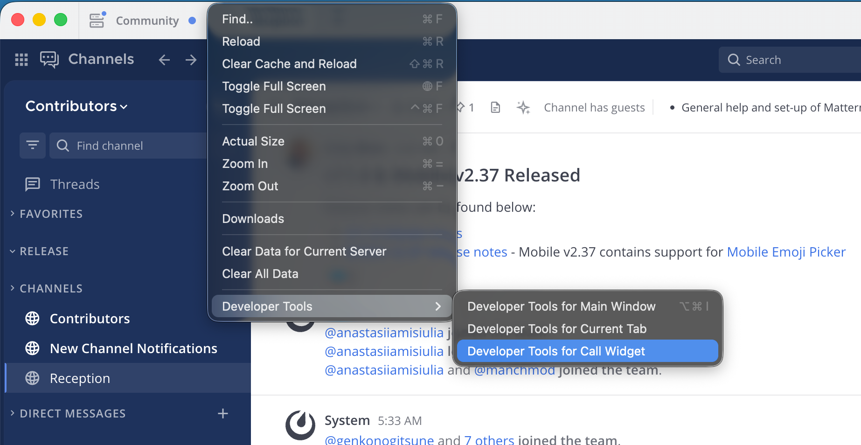Click the 7 others link
The height and width of the screenshot is (445, 861).
click(x=489, y=439)
